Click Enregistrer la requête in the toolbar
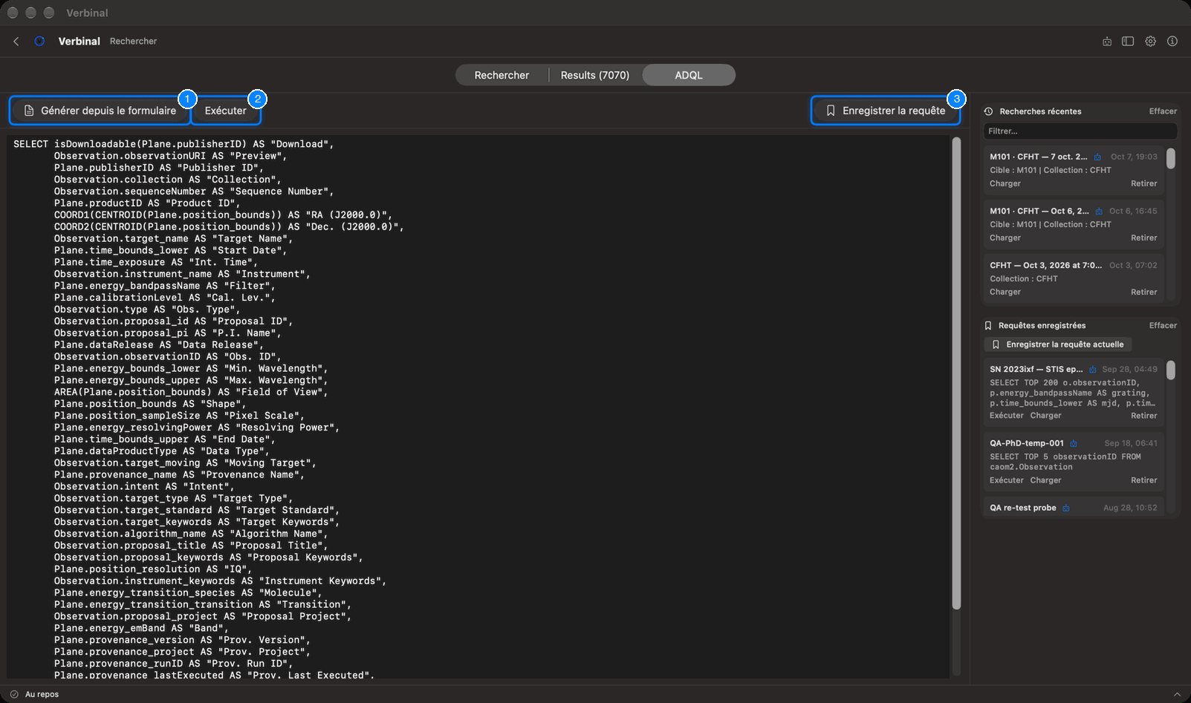Viewport: 1191px width, 703px height. 886,111
